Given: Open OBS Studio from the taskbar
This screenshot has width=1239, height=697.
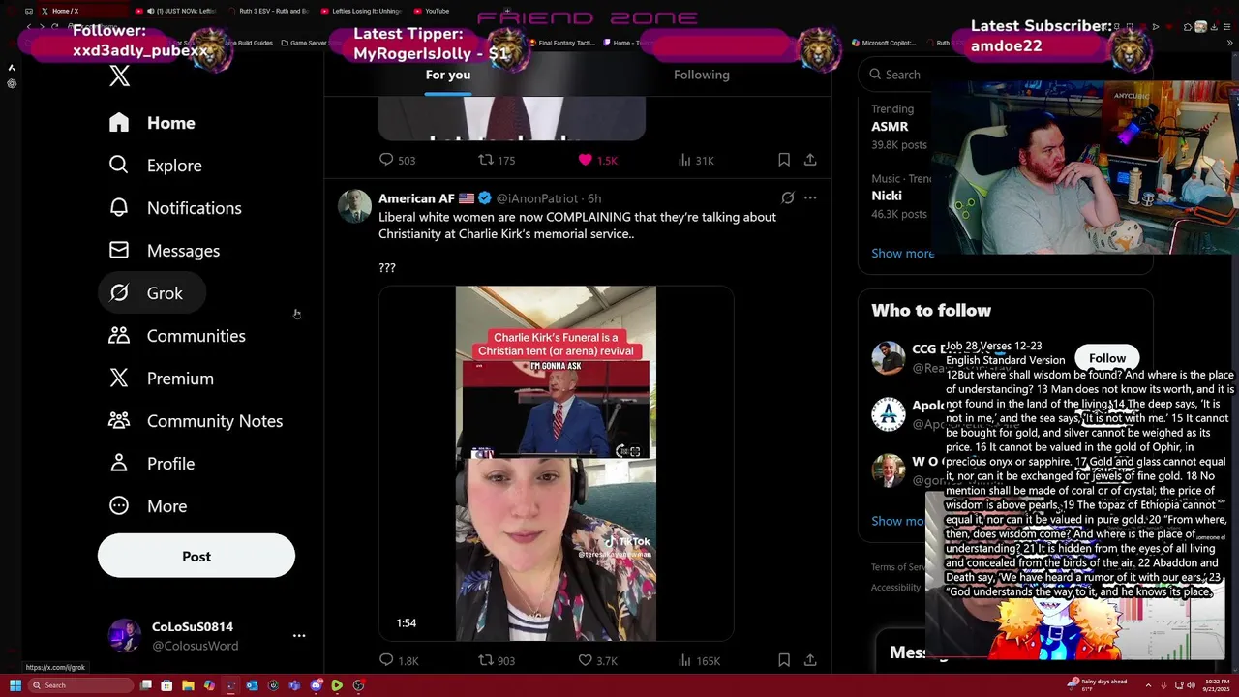Looking at the screenshot, I should [358, 685].
